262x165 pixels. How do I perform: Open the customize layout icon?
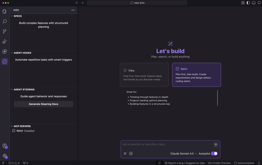243,3
